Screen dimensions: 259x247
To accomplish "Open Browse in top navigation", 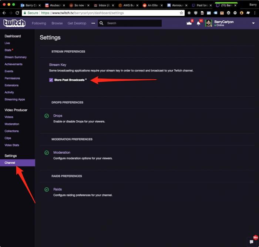I will pos(57,23).
